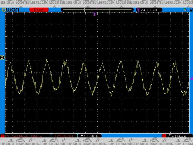193x145 pixels.
Task: Click the right cross marker on the grid
Action: tap(159, 73)
